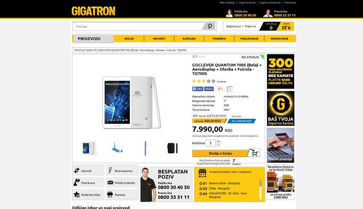
Task: Click the Uporedi compare arrows icon
Action: 76,171
